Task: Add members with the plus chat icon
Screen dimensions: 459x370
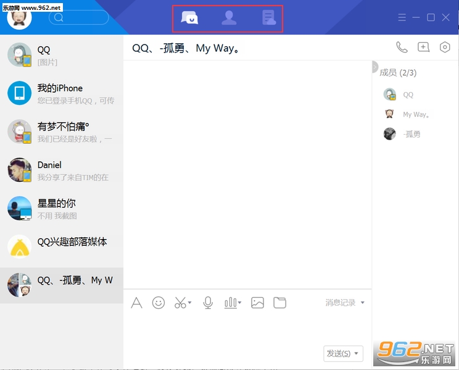Action: [423, 47]
